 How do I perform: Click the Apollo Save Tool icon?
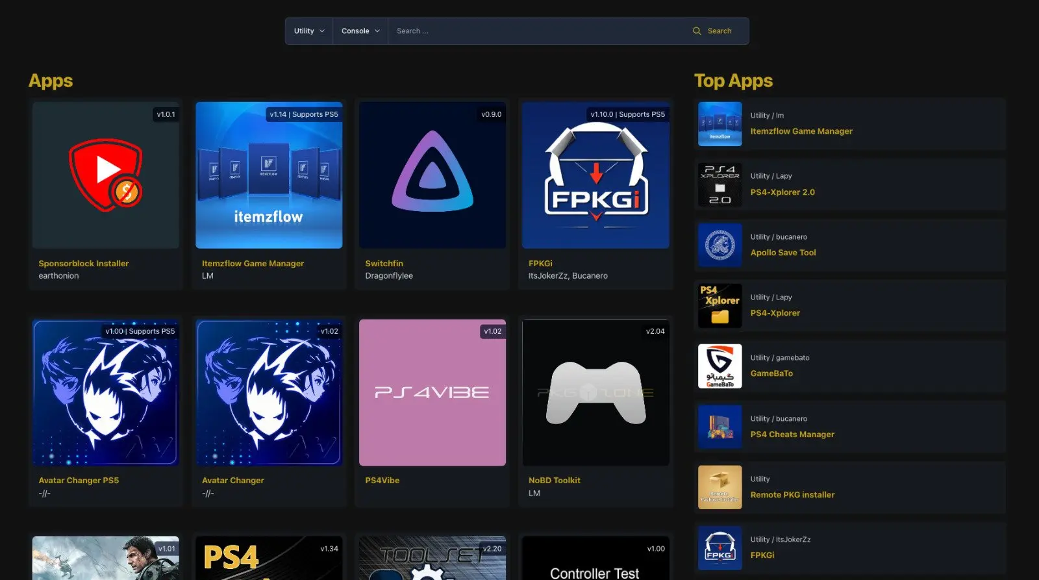[x=720, y=246]
